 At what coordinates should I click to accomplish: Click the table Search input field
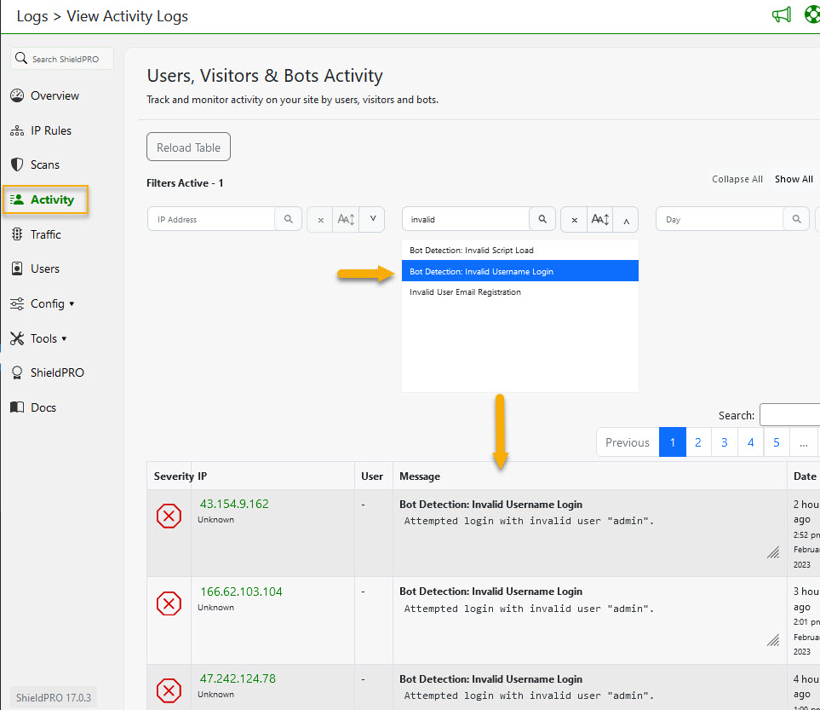pos(792,415)
